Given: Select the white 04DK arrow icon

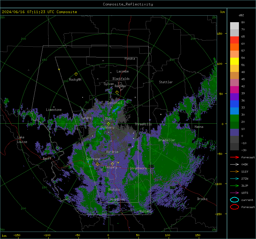Looking at the screenshot, I should click(x=234, y=165).
